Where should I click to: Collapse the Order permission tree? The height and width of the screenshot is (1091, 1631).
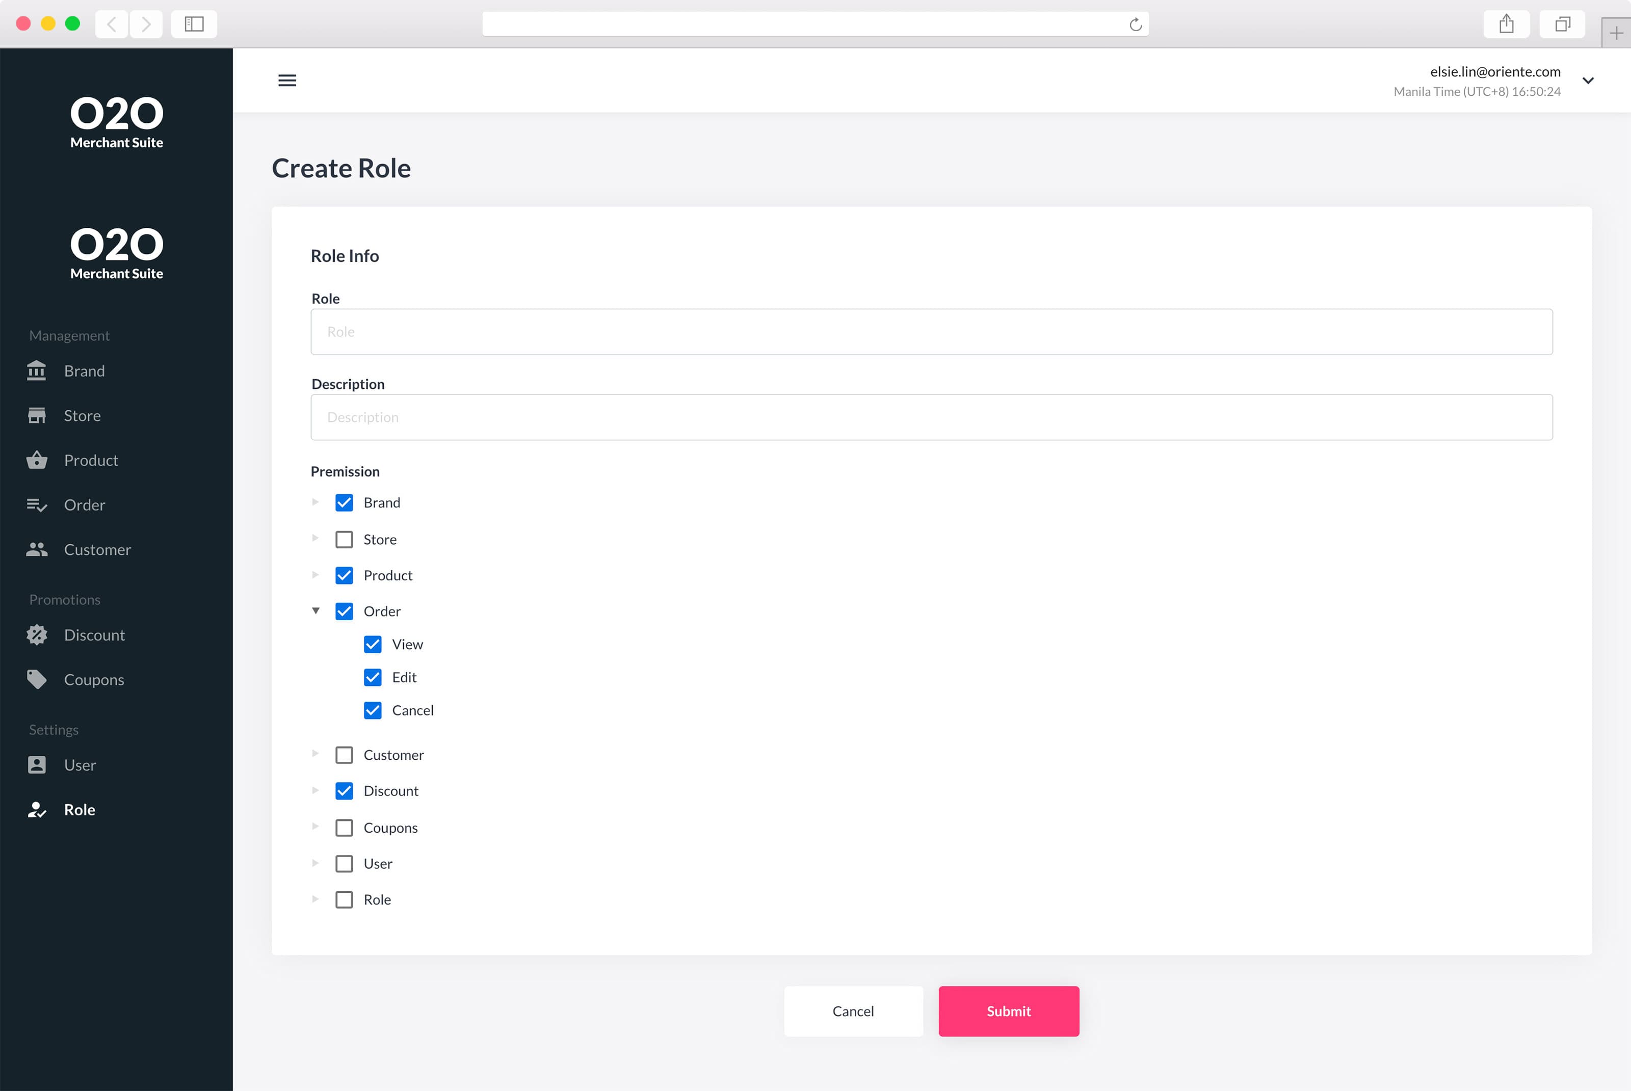315,611
